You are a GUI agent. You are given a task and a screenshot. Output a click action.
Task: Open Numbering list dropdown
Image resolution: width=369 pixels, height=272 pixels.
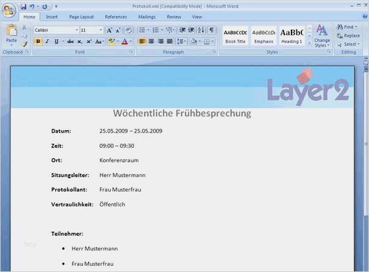pyautogui.click(x=162, y=30)
